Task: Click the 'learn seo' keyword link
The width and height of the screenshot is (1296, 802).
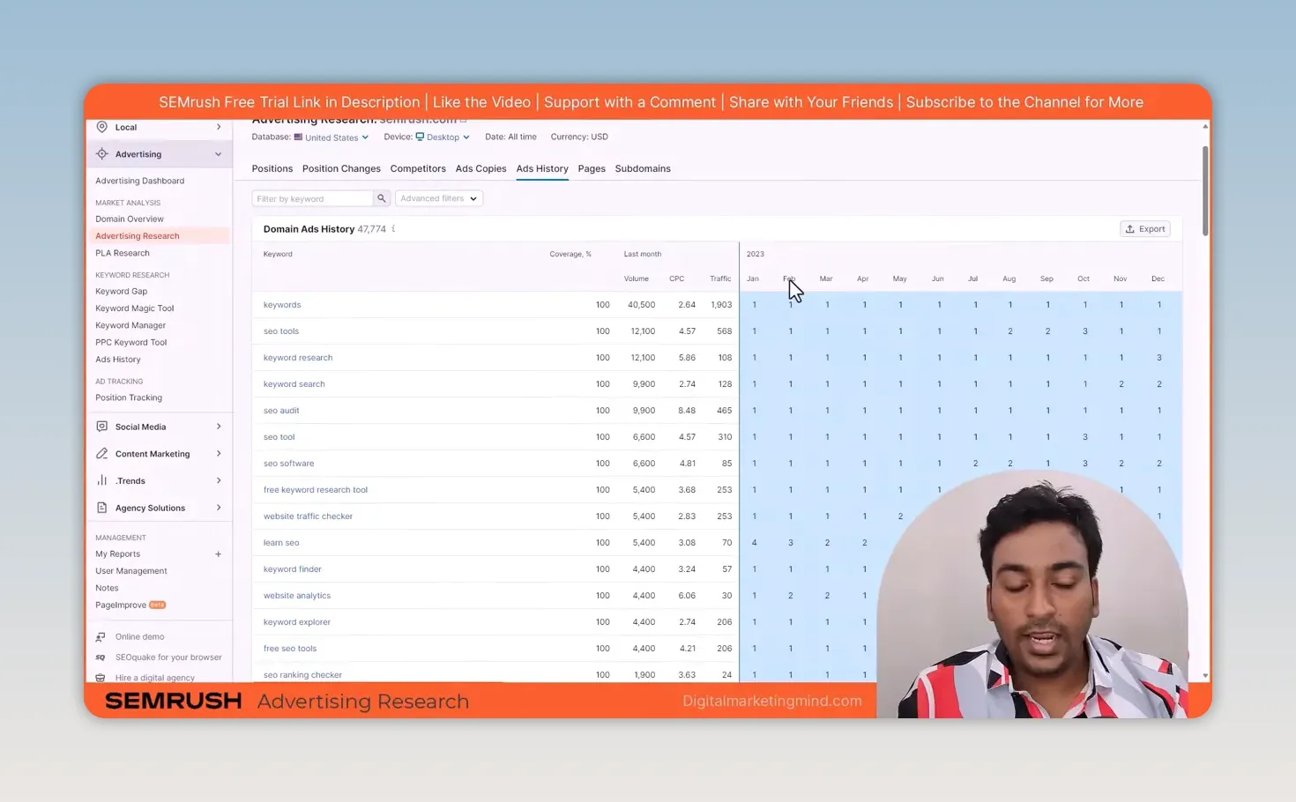Action: tap(281, 543)
